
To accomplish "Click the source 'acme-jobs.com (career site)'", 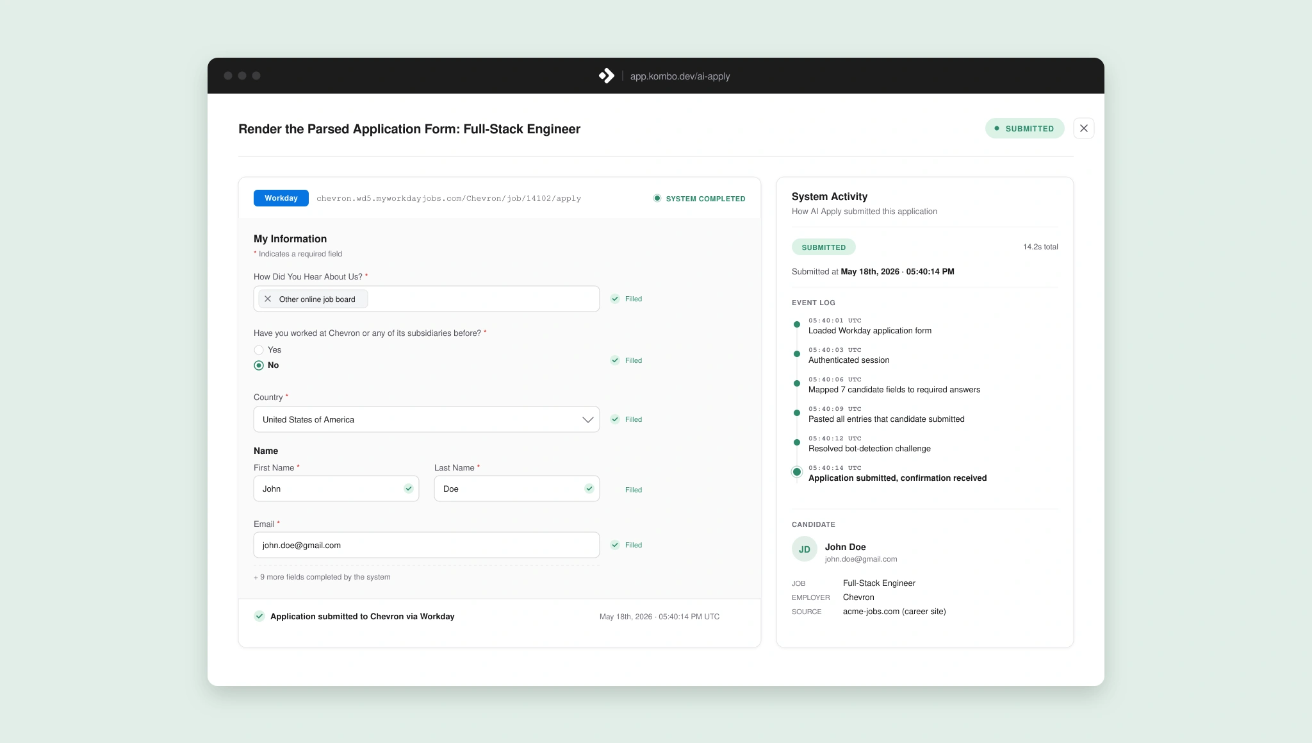I will (x=894, y=612).
